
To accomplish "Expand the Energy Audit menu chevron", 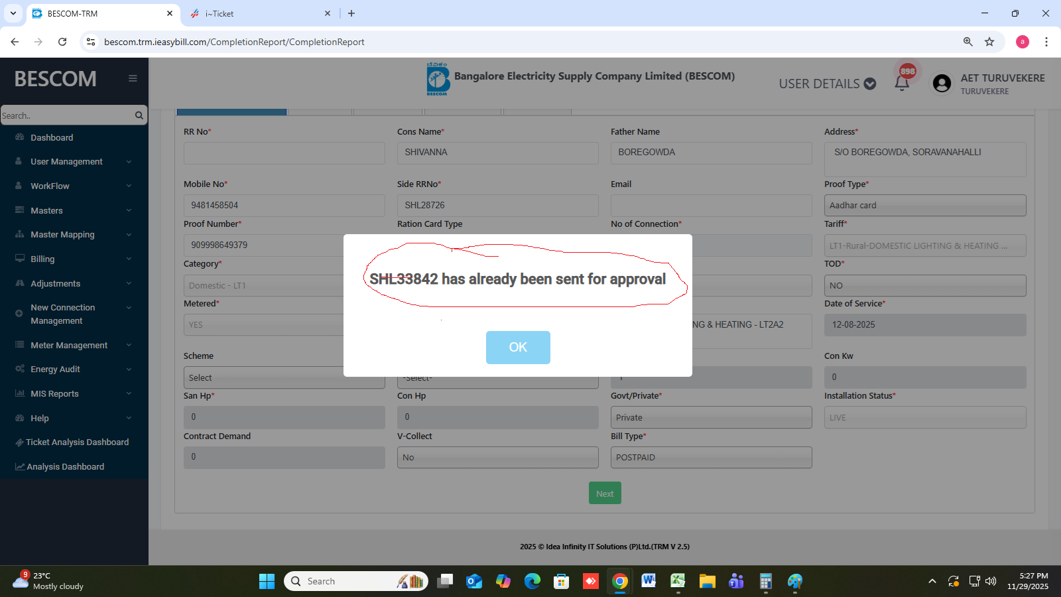I will pyautogui.click(x=129, y=369).
